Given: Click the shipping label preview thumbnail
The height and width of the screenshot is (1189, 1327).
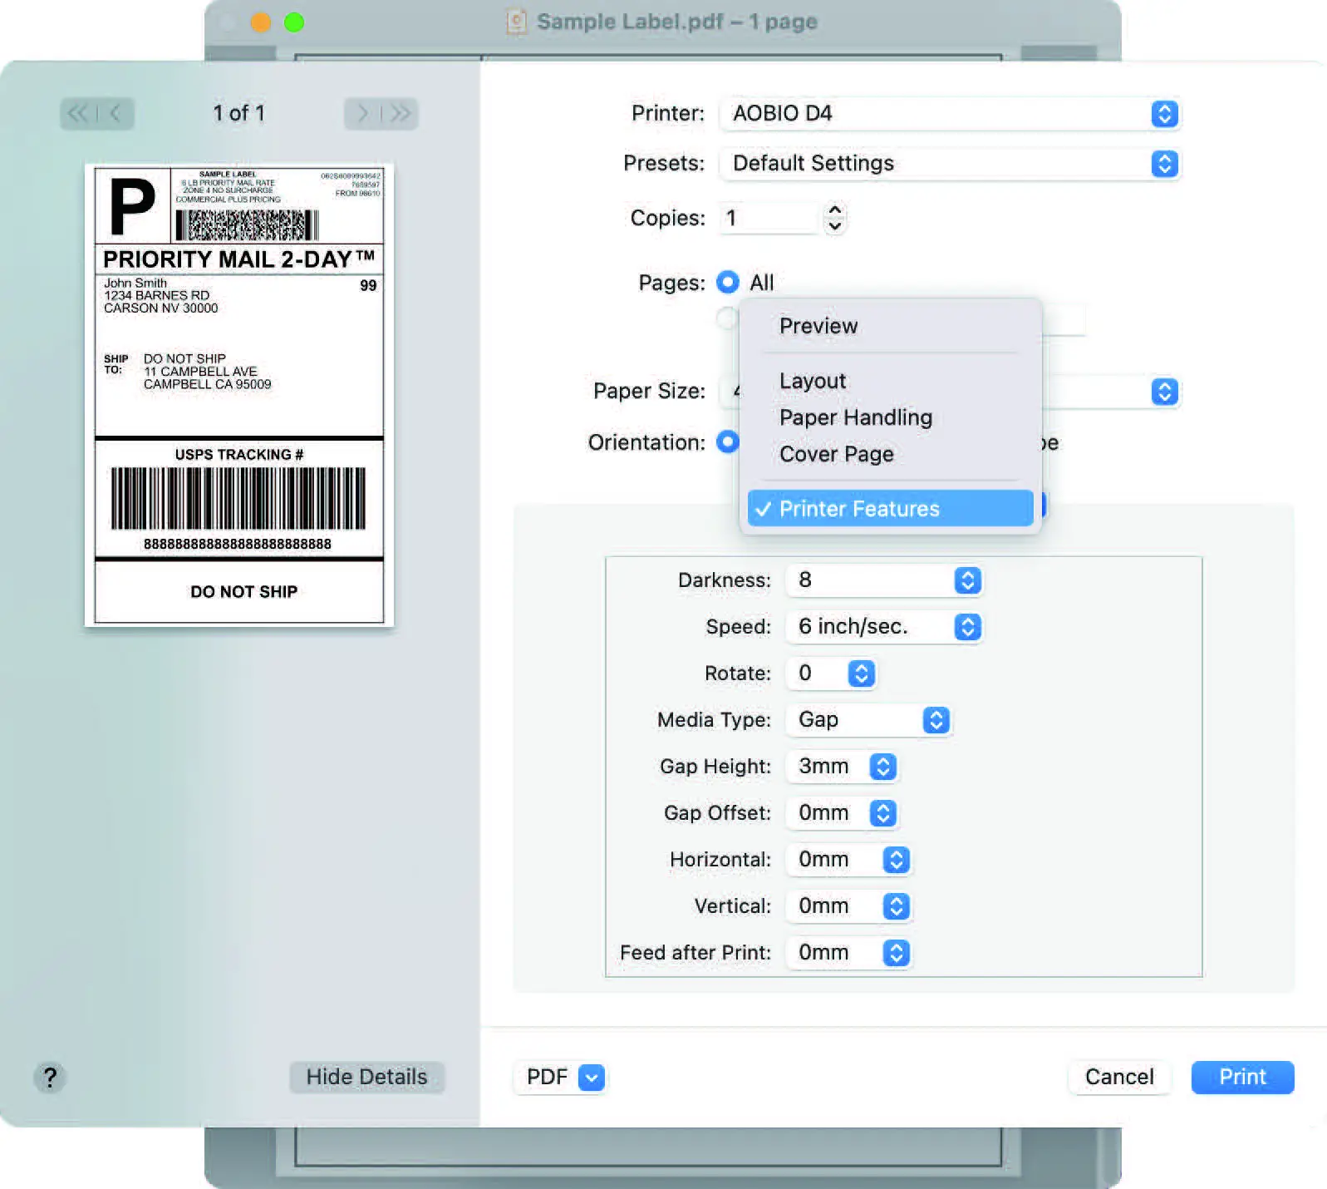Looking at the screenshot, I should [239, 395].
